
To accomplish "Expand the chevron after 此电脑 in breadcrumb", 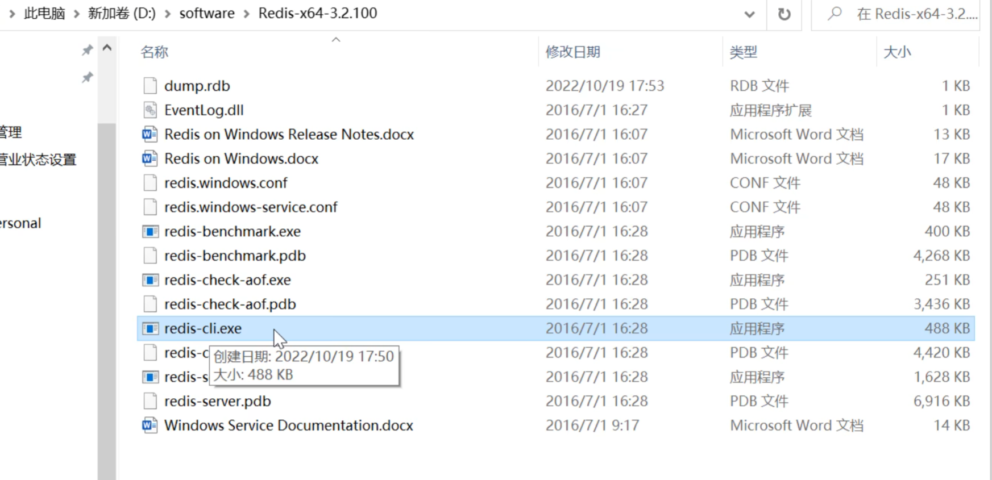I will tap(76, 14).
